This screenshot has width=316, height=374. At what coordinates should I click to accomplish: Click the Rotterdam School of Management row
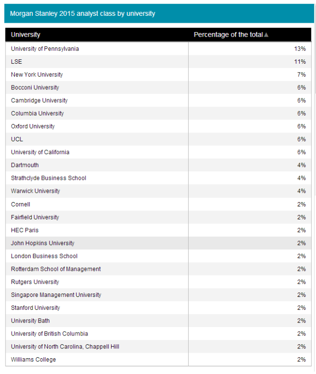pos(56,269)
